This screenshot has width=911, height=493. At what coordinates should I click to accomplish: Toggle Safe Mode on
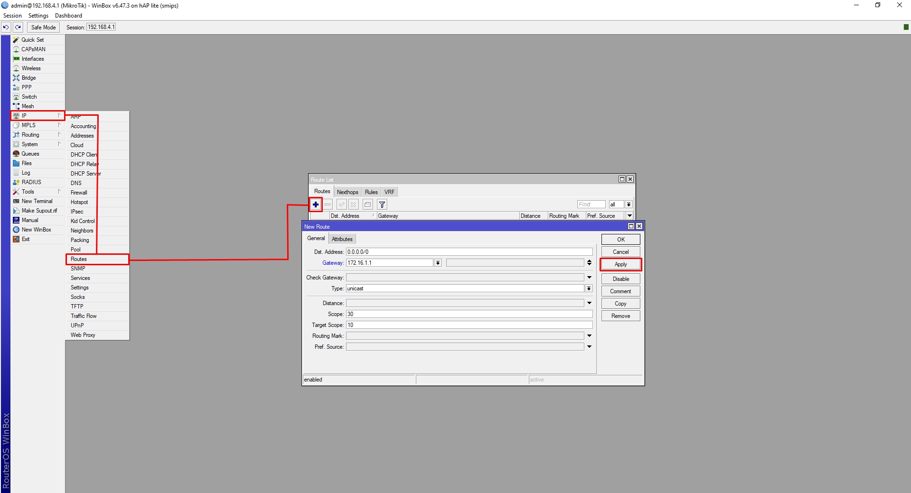[x=43, y=27]
